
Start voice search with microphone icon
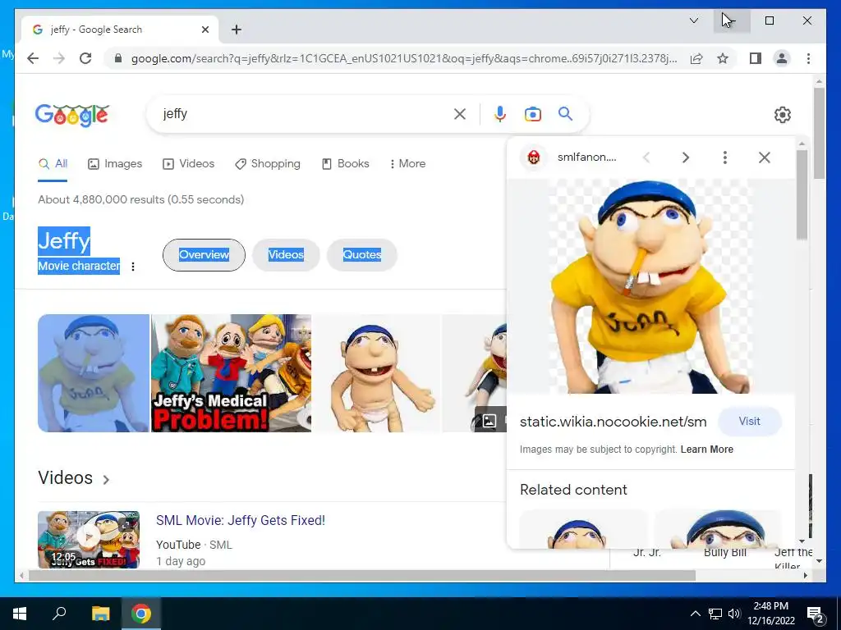point(500,114)
